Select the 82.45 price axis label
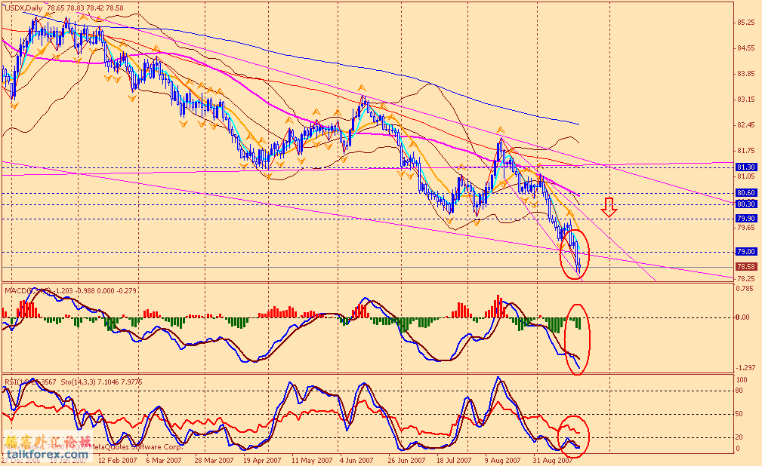Screen dimensions: 762x466 pos(746,125)
